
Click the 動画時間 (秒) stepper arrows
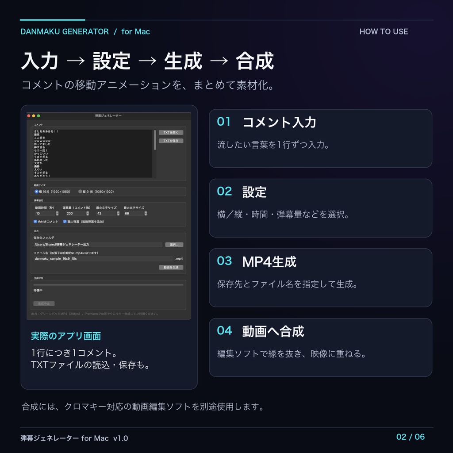[57, 214]
